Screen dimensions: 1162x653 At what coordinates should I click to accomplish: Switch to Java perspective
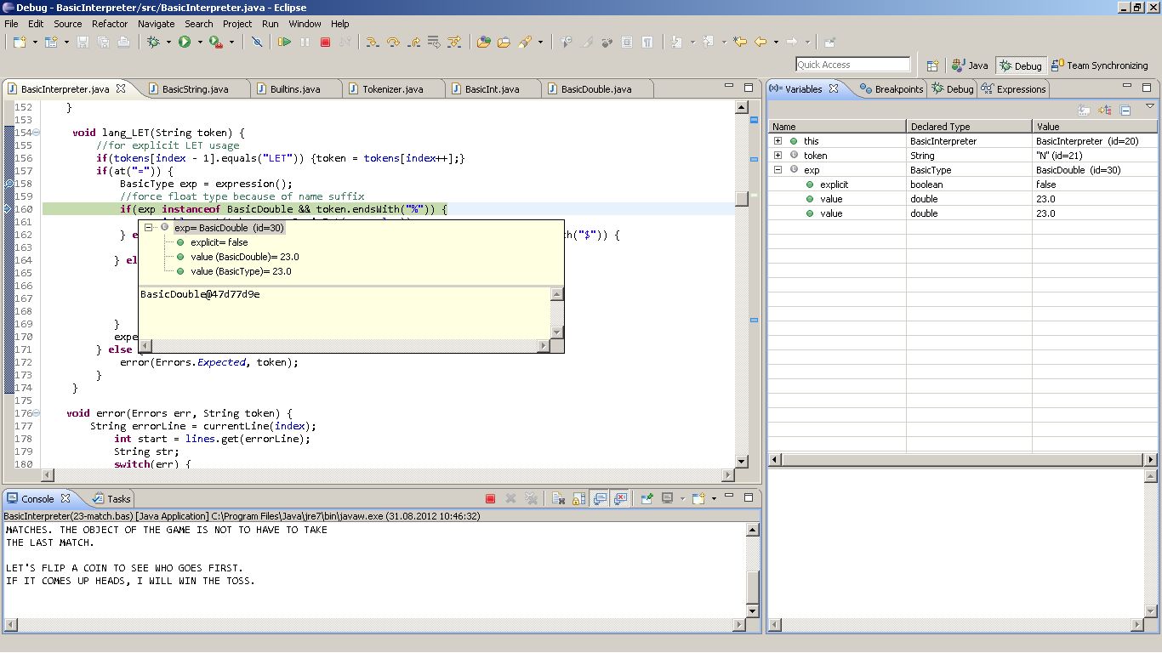(971, 65)
